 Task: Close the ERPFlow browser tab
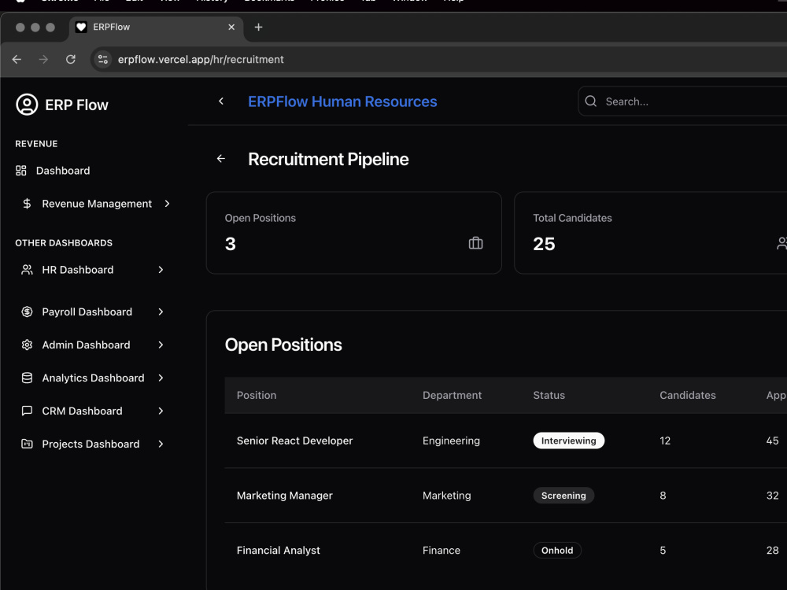pyautogui.click(x=231, y=27)
